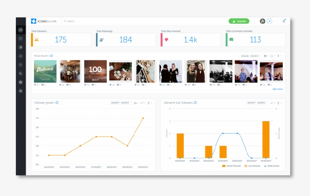
Task: Open the Most recent date range picker
Action: 250,56
